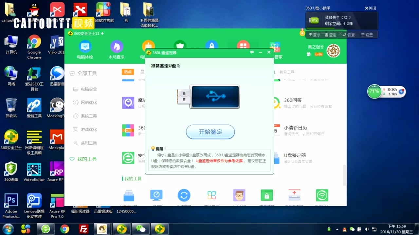419x235 pixels.
Task: Select 实用工具 category
Action: click(85, 143)
